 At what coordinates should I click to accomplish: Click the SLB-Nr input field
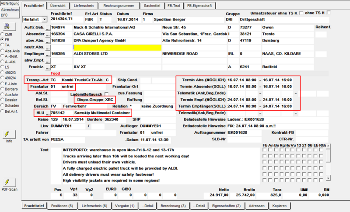tap(244, 139)
